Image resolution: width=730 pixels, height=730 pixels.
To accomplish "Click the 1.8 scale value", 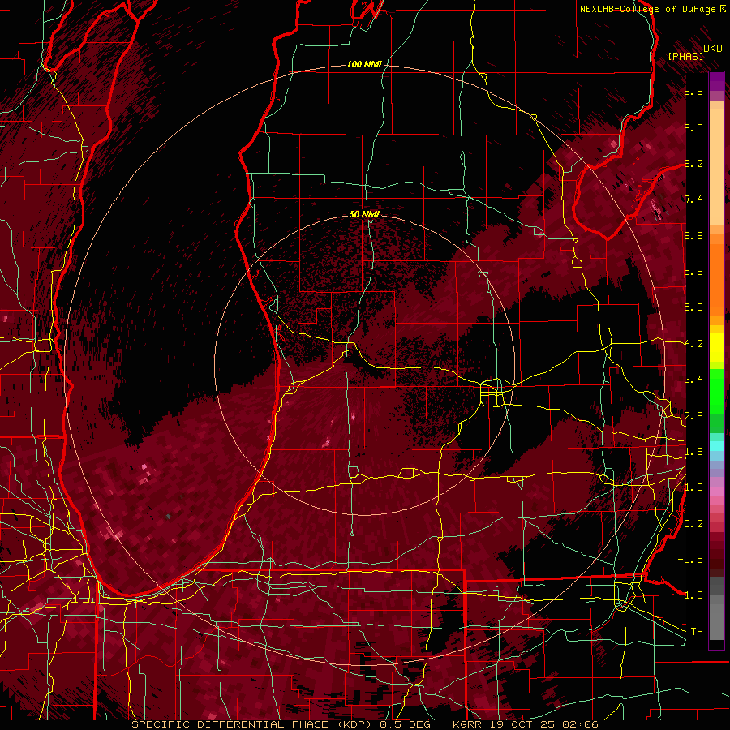I will [693, 452].
